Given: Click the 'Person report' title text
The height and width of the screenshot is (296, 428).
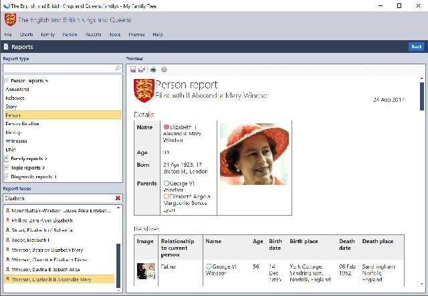Looking at the screenshot, I should 187,85.
